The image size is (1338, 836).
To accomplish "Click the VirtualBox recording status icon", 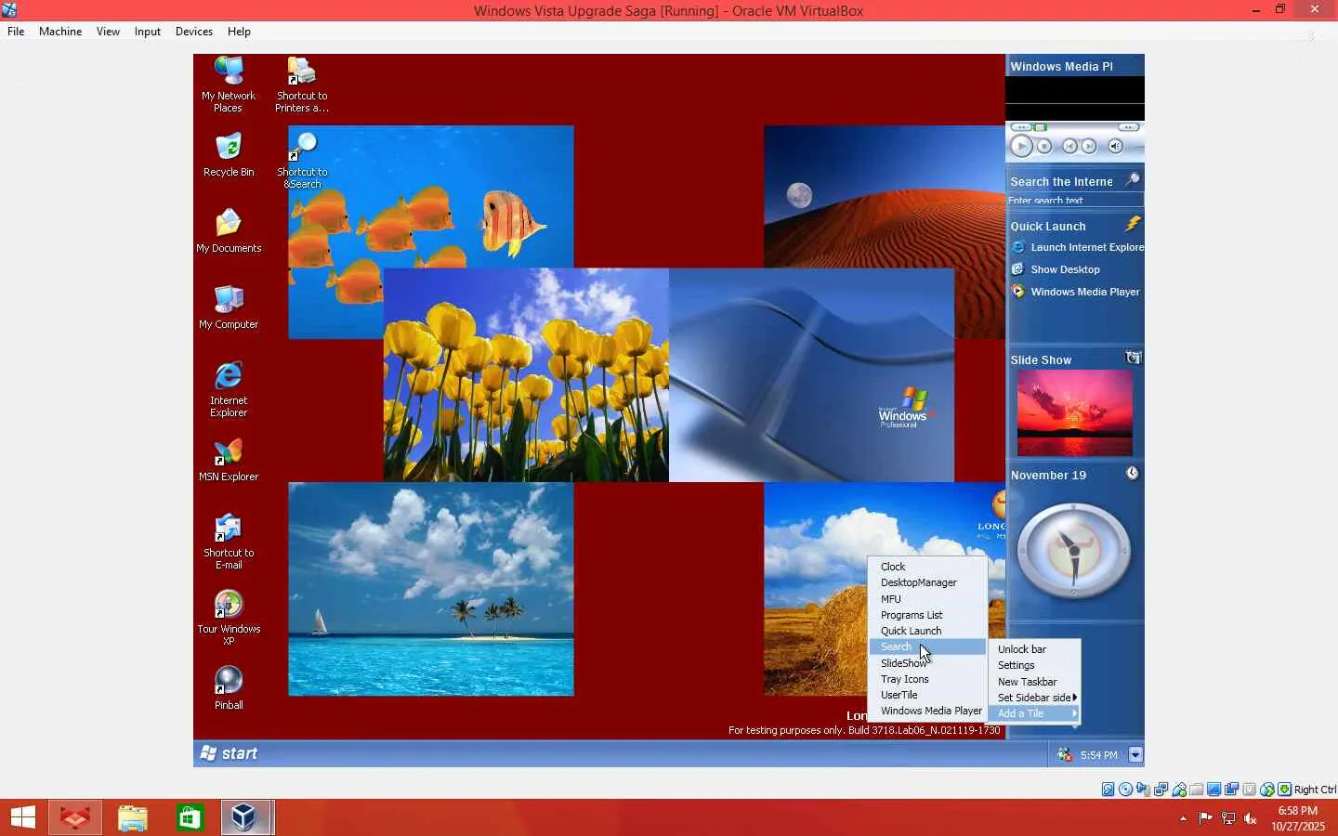I will coord(1232,790).
